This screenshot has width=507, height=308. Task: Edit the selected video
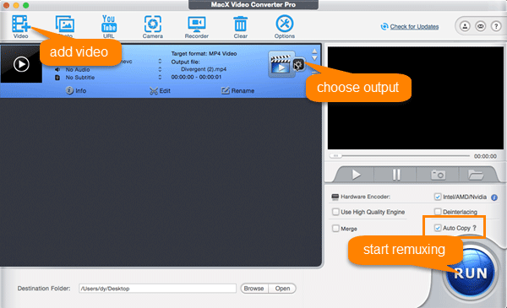pos(160,91)
